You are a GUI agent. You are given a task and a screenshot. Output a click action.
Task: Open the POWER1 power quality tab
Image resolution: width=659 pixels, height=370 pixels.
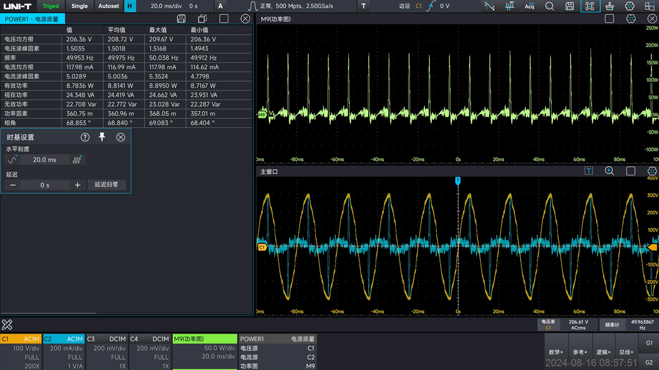32,19
